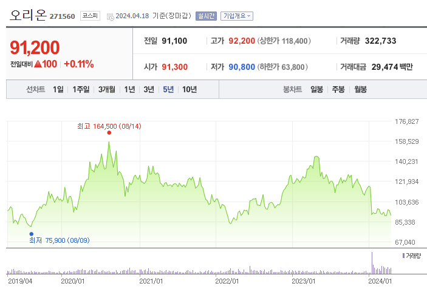Click the 코스피 market badge
427x292 pixels.
coord(90,16)
